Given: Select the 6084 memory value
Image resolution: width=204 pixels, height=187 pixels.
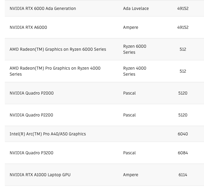Looking at the screenshot, I should [183, 153].
